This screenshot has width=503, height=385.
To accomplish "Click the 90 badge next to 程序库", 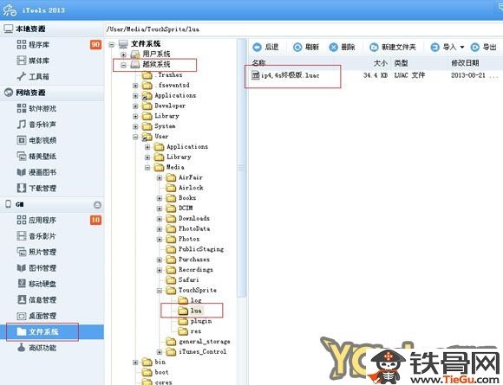I will coord(95,44).
